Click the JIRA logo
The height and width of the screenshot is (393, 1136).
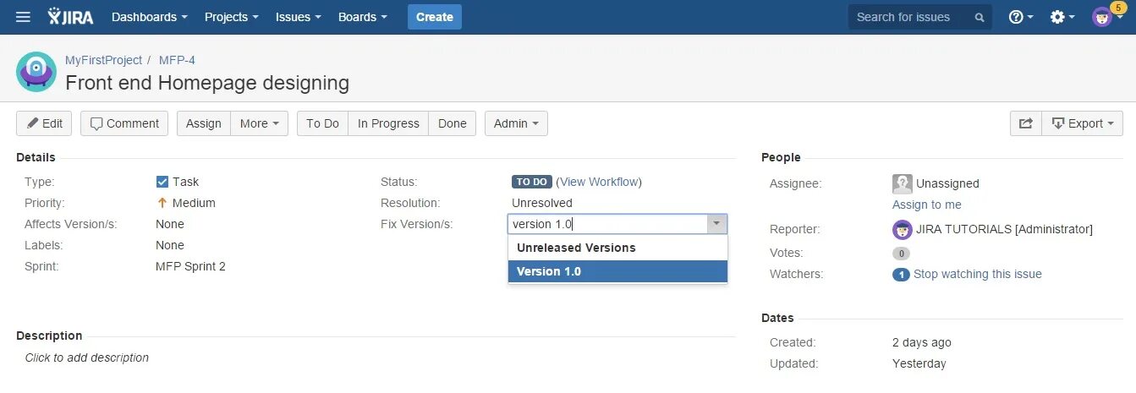[71, 17]
